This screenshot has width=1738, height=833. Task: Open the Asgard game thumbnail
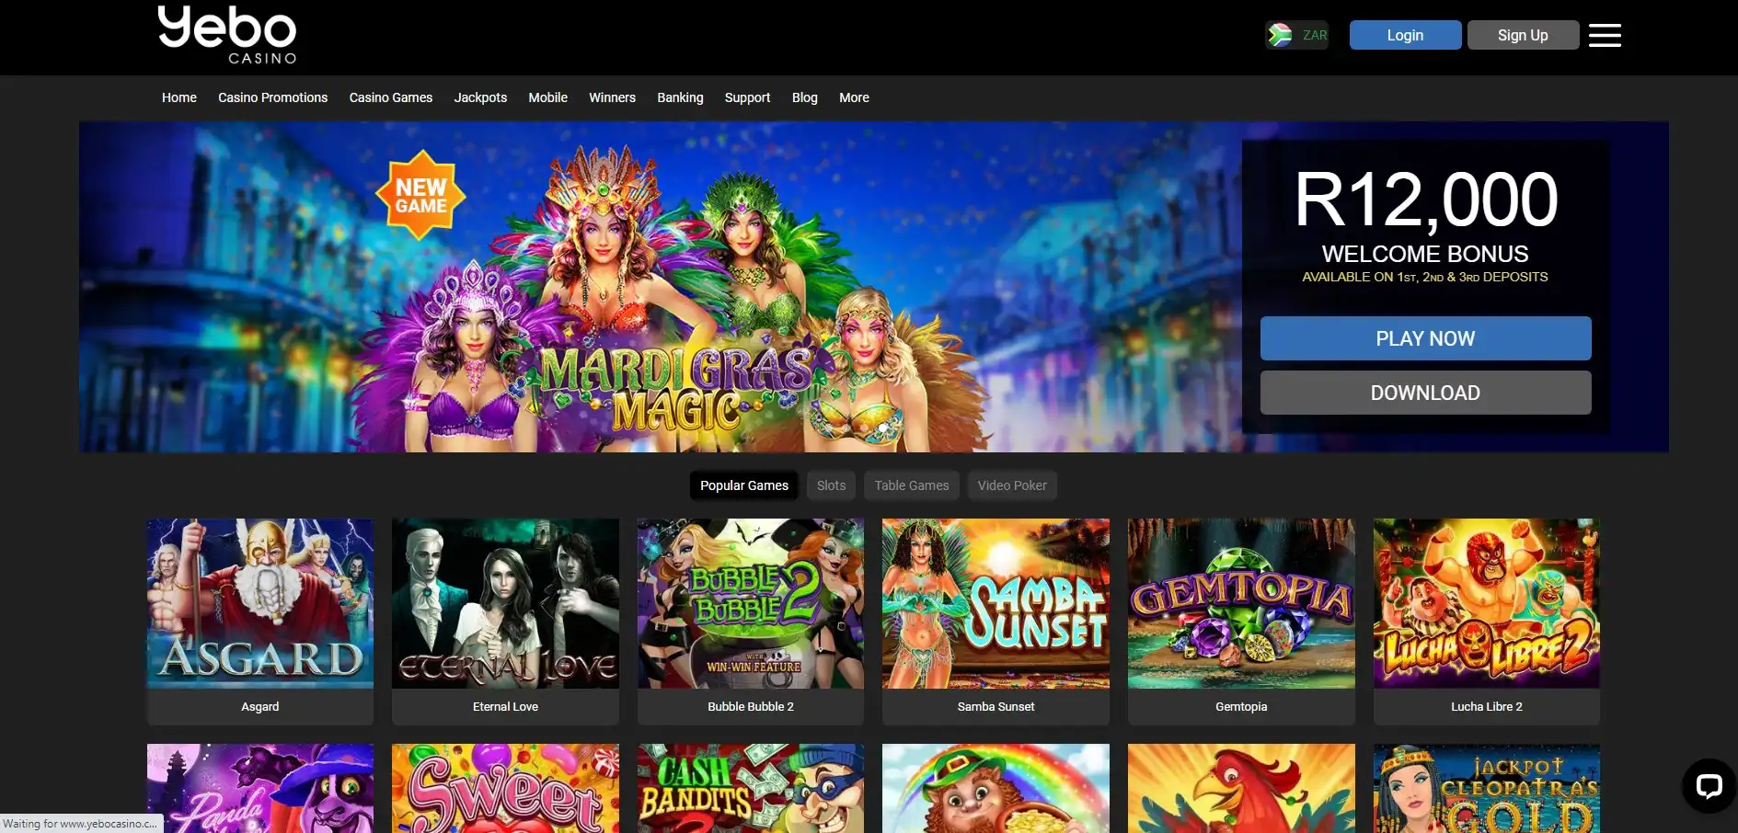point(260,603)
